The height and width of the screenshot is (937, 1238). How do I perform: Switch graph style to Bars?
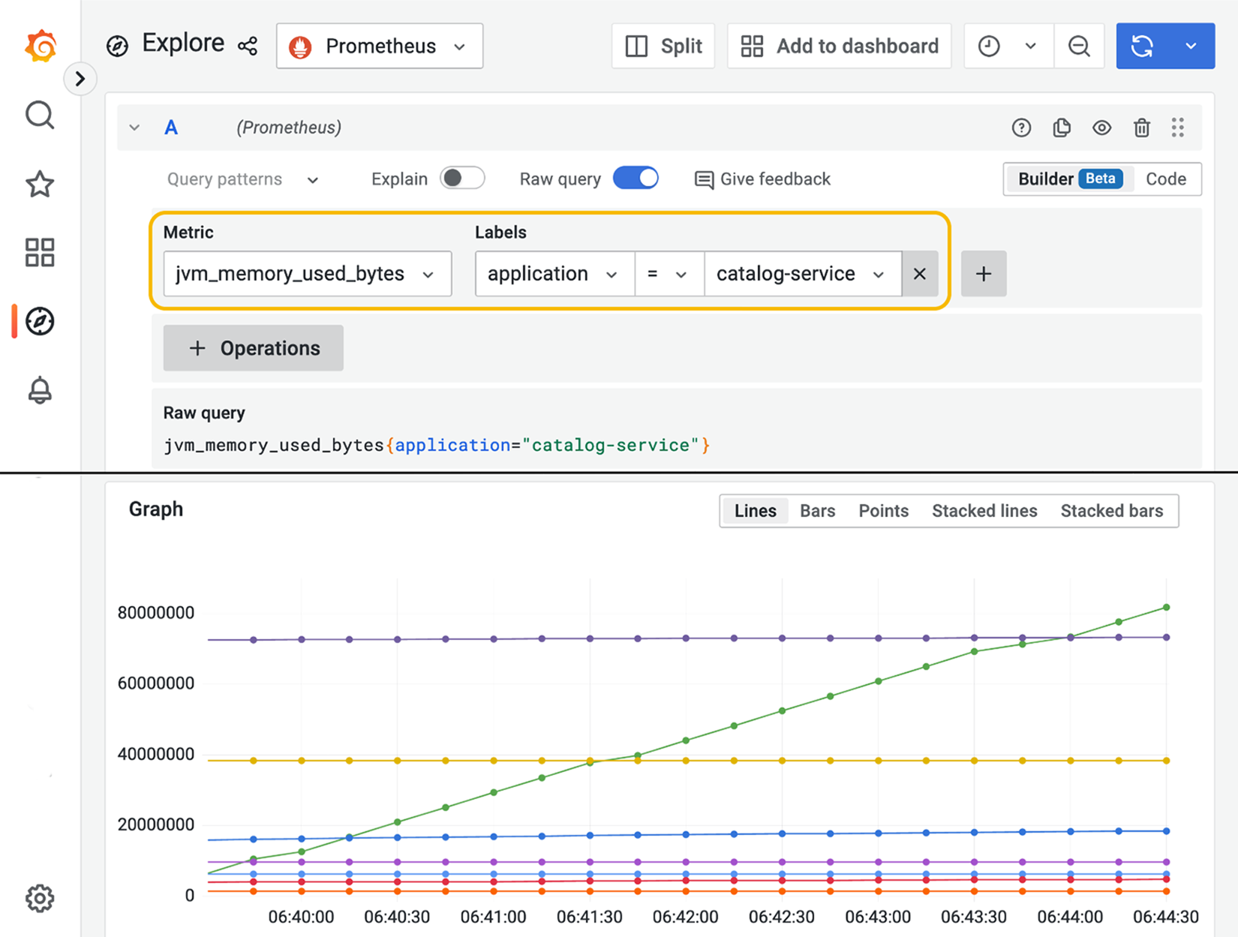[817, 511]
